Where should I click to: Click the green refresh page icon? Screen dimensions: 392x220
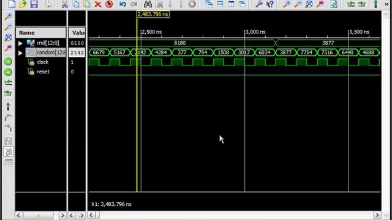pyautogui.click(x=334, y=4)
